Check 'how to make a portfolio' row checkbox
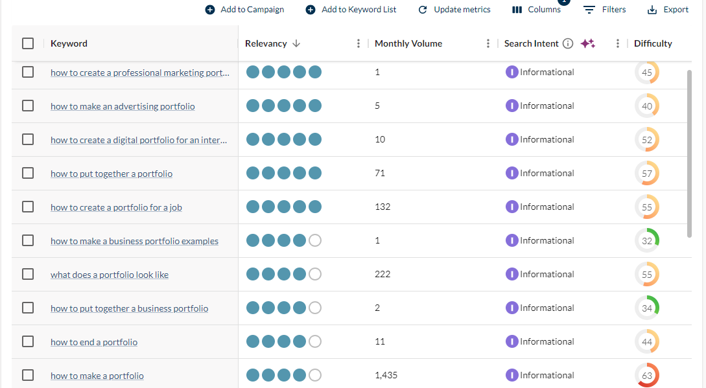Screen dimensions: 706x388 click(x=28, y=375)
